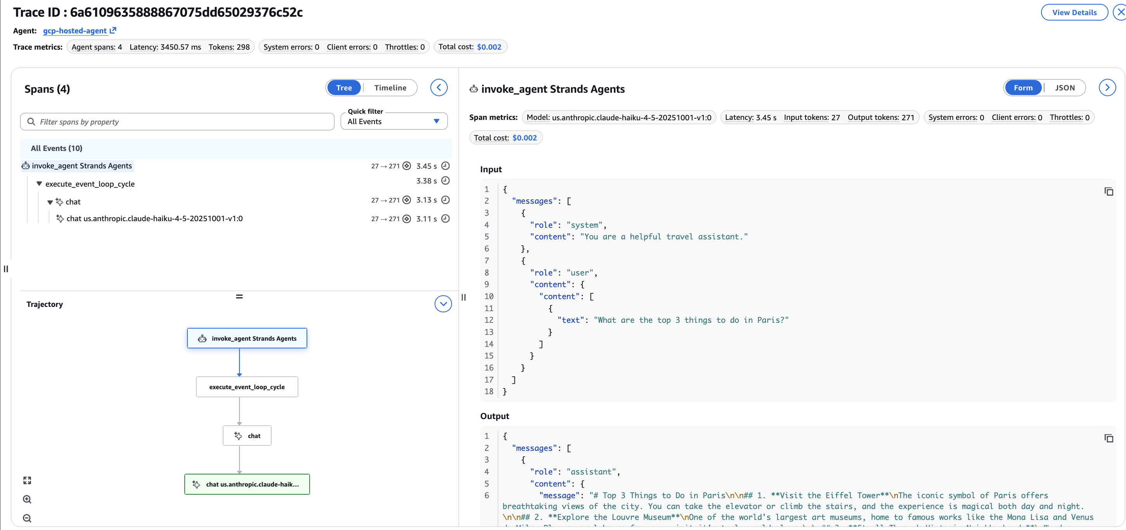
Task: Select the All Events (10) header row
Action: (x=236, y=148)
